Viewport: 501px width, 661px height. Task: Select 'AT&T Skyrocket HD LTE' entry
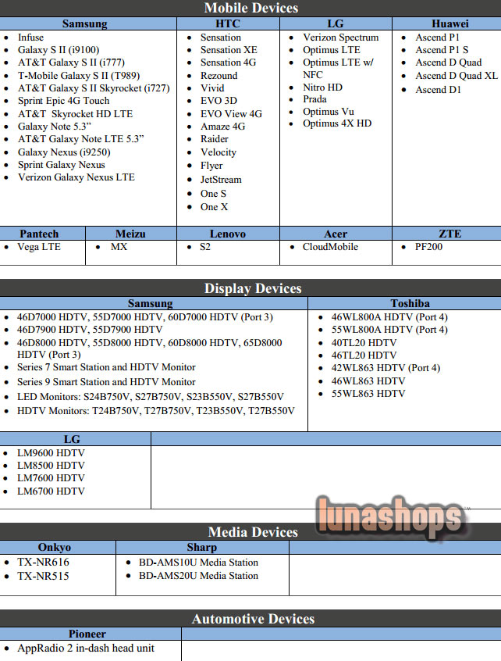(x=75, y=114)
